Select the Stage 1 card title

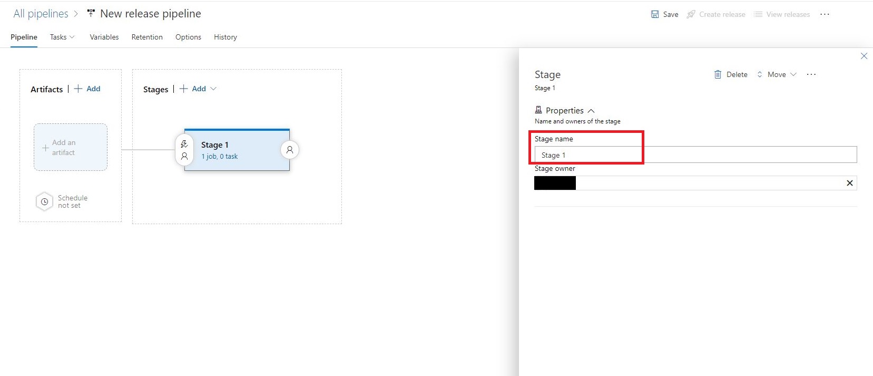[215, 144]
